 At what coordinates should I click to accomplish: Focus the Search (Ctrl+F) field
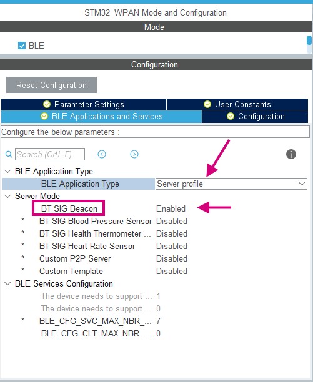point(50,154)
